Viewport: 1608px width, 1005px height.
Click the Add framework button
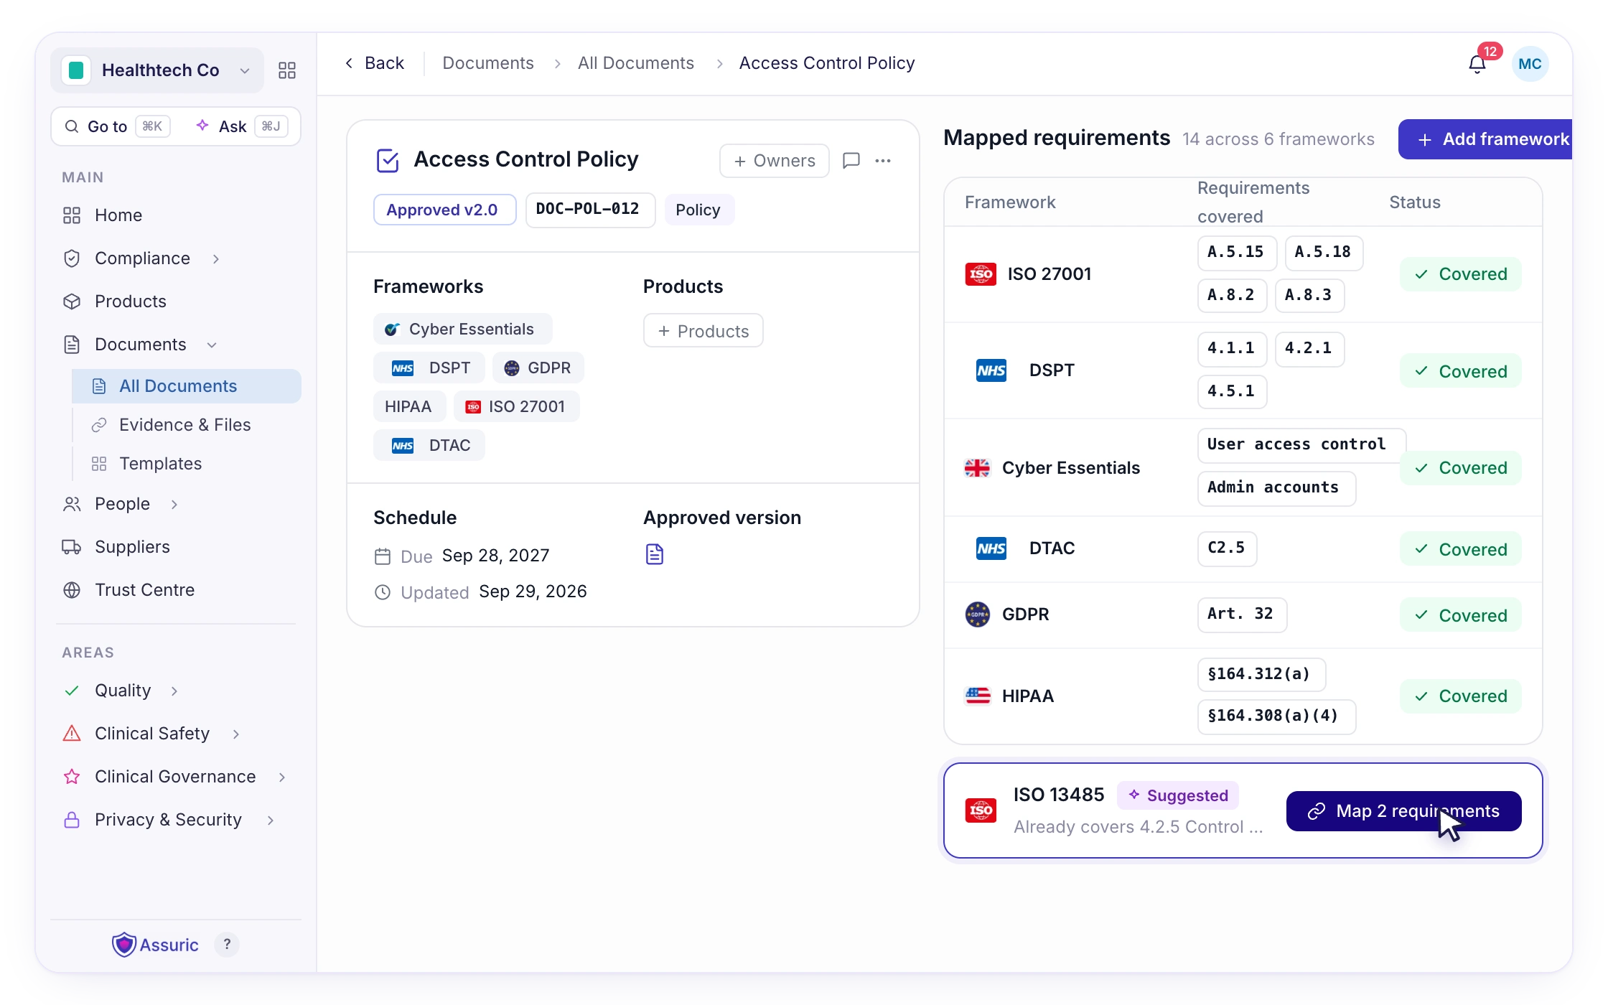click(x=1486, y=139)
